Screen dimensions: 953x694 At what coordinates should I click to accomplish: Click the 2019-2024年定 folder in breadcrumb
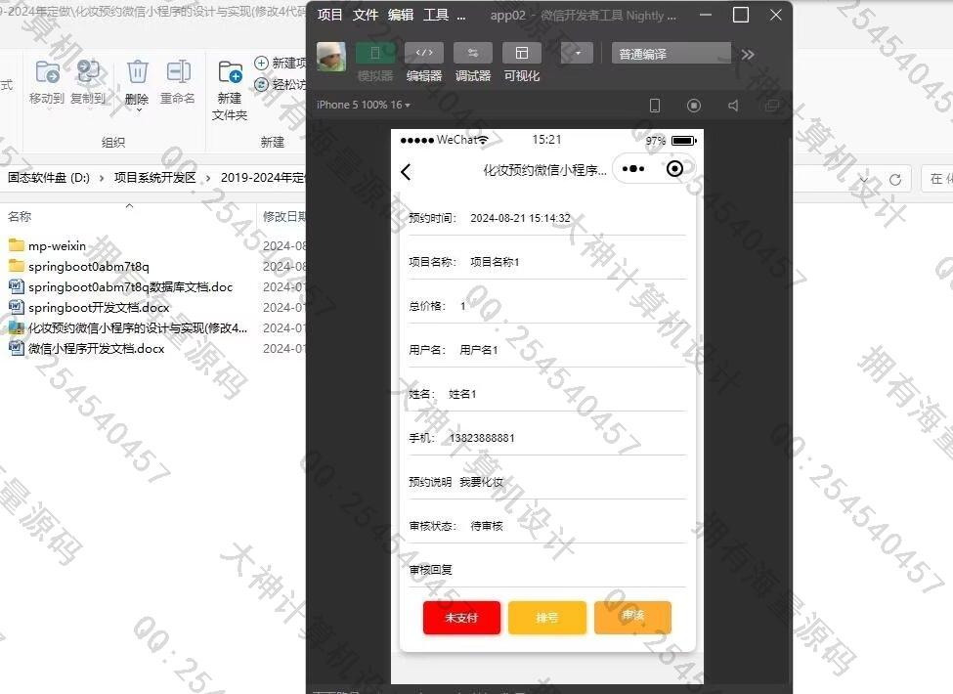point(262,178)
